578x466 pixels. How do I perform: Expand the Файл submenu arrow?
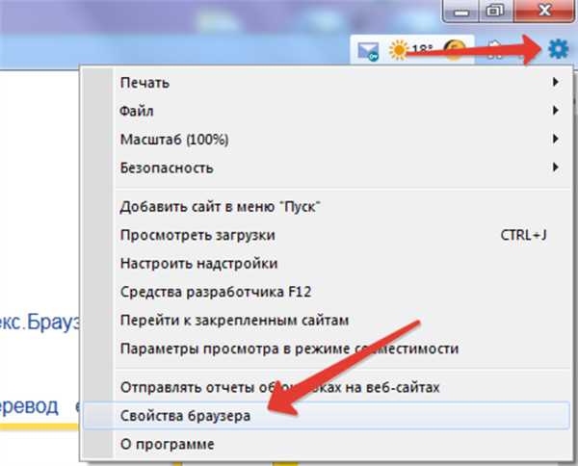pos(555,110)
